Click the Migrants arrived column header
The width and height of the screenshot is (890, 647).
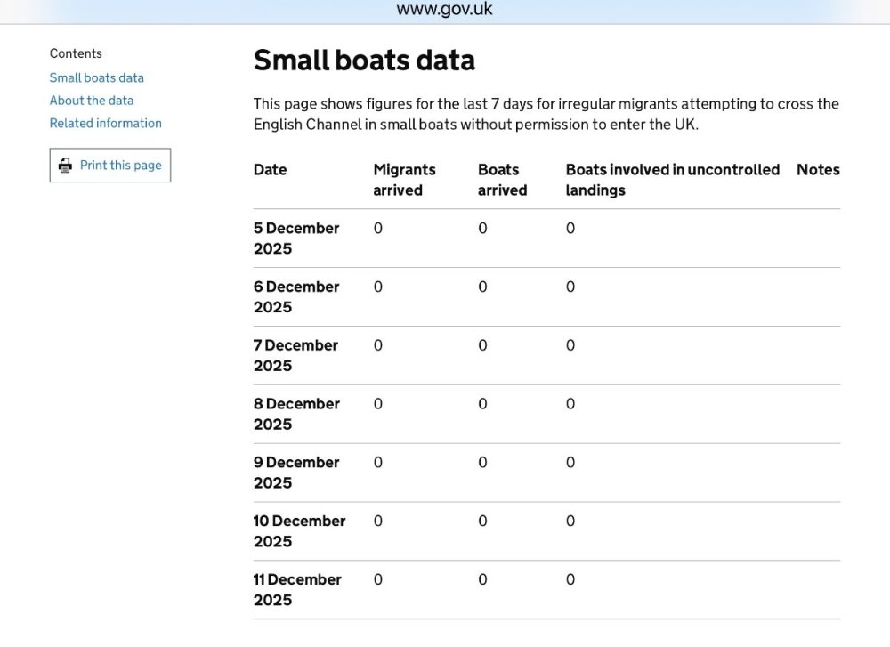[404, 179]
